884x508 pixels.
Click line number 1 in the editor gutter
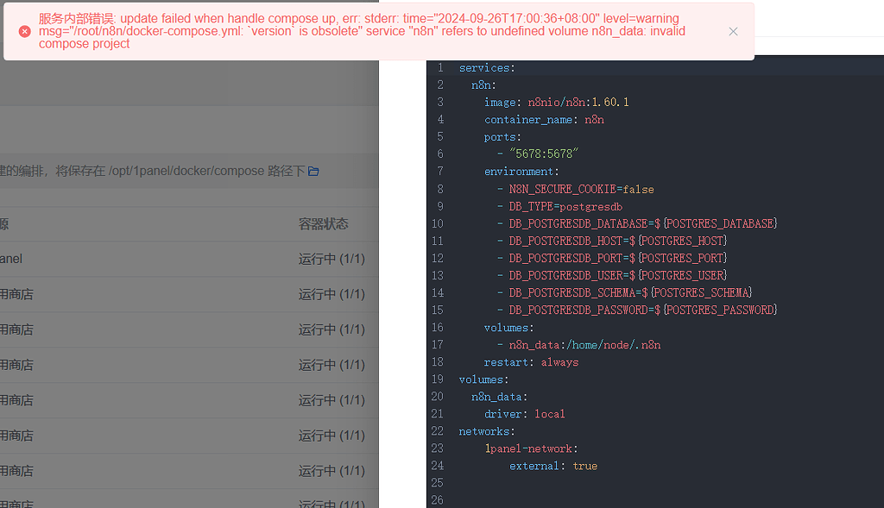(440, 67)
